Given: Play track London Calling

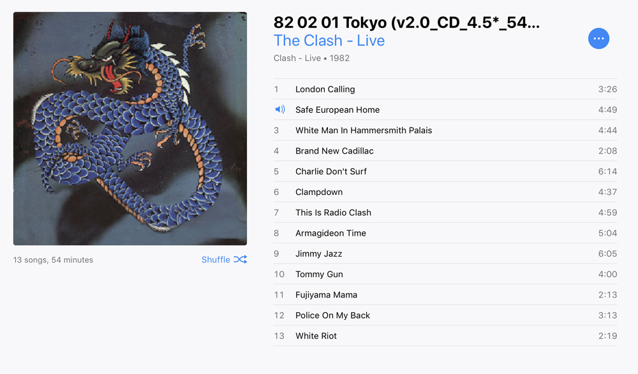Looking at the screenshot, I should 445,89.
